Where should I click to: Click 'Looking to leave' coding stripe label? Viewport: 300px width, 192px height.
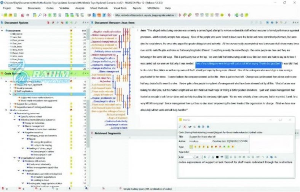pos(119,128)
